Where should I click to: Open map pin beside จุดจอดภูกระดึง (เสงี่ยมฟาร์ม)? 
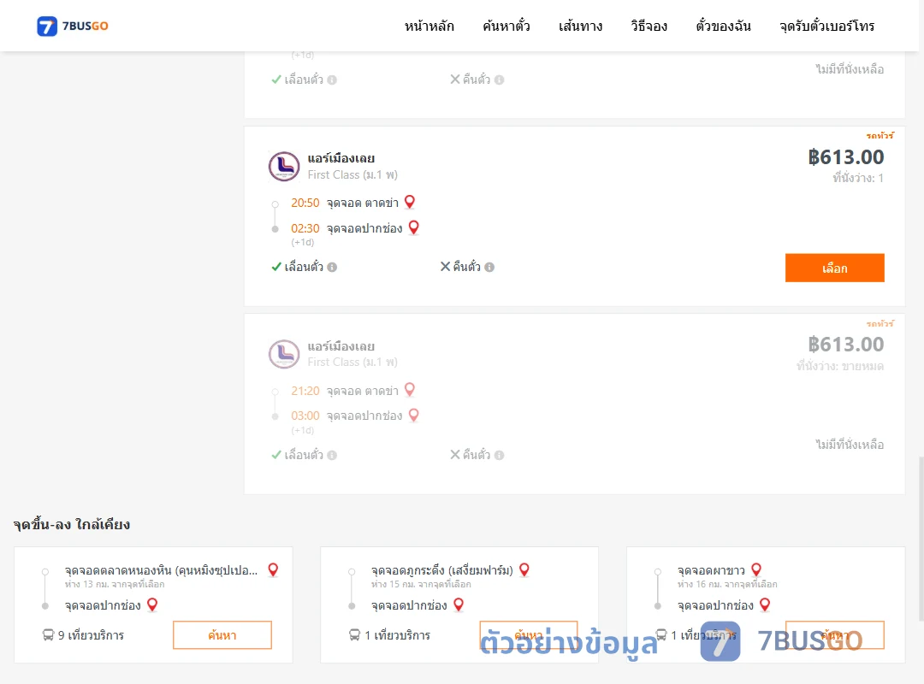click(x=524, y=569)
